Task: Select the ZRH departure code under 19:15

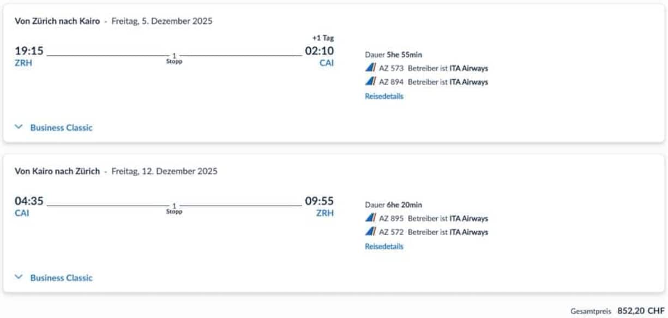Action: [23, 63]
